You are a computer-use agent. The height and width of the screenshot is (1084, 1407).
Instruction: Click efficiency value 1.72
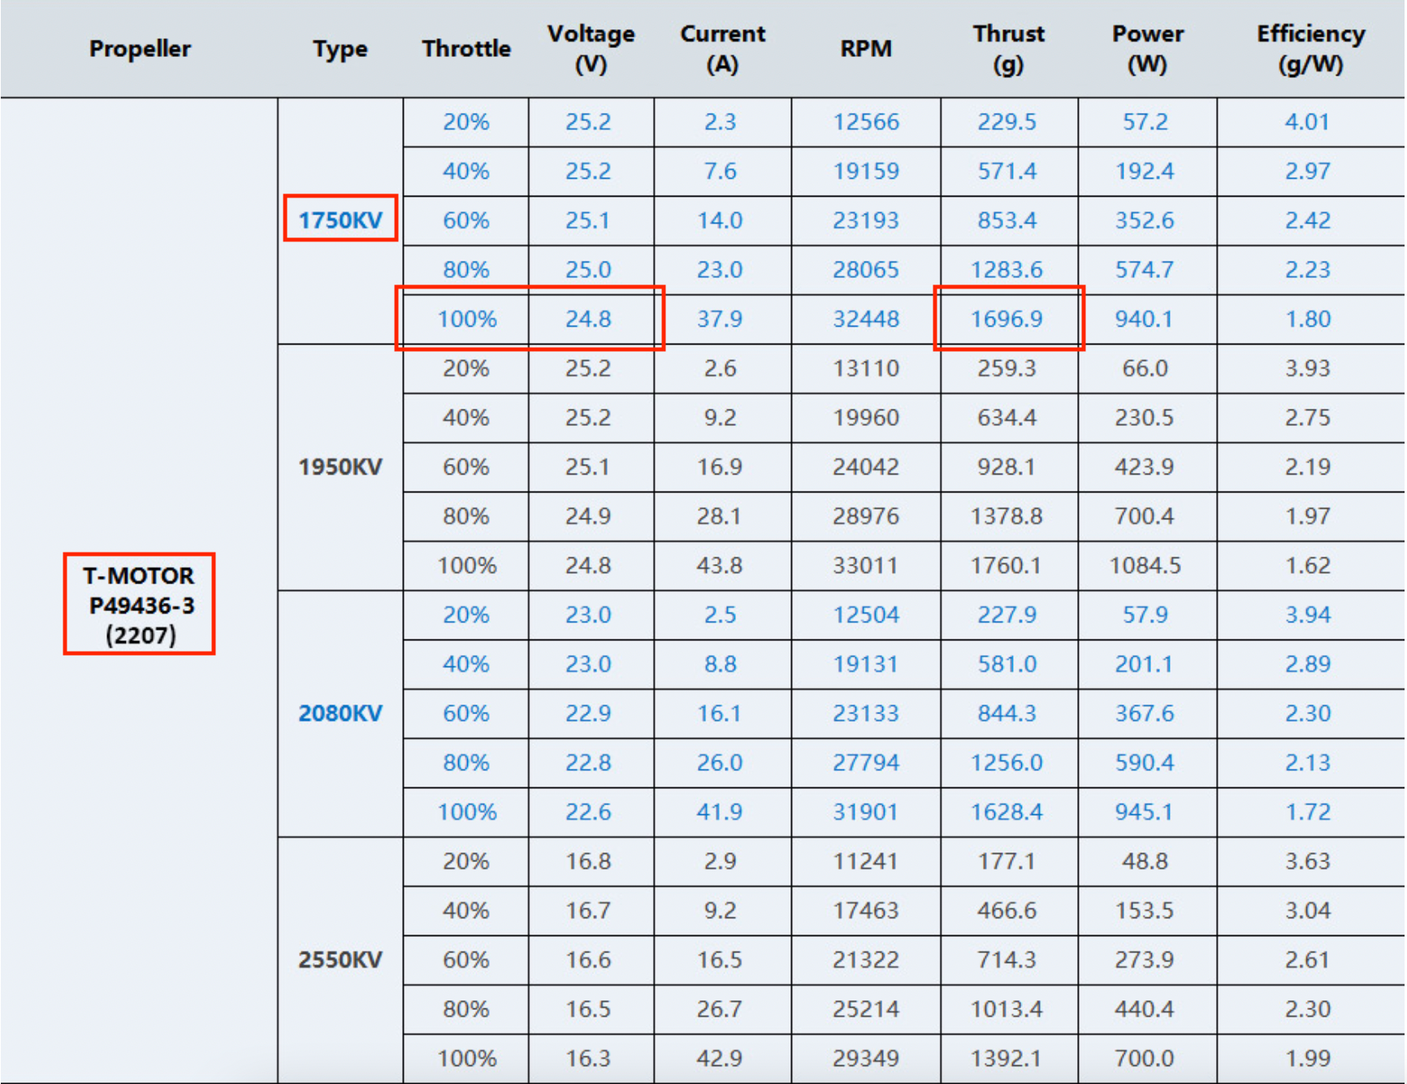pos(1308,812)
